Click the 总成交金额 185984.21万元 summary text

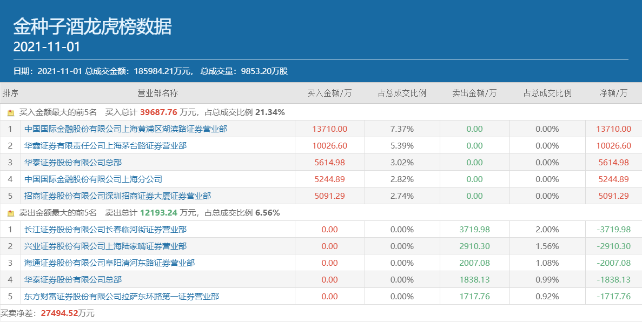pyautogui.click(x=139, y=71)
